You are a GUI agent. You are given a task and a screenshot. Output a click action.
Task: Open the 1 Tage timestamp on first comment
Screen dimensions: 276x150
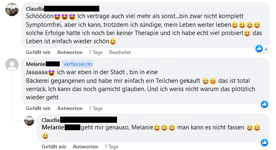point(96,52)
